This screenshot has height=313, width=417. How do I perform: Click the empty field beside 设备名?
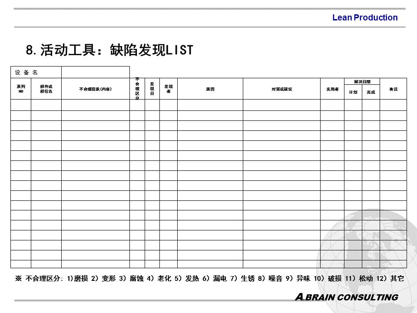[x=95, y=72]
